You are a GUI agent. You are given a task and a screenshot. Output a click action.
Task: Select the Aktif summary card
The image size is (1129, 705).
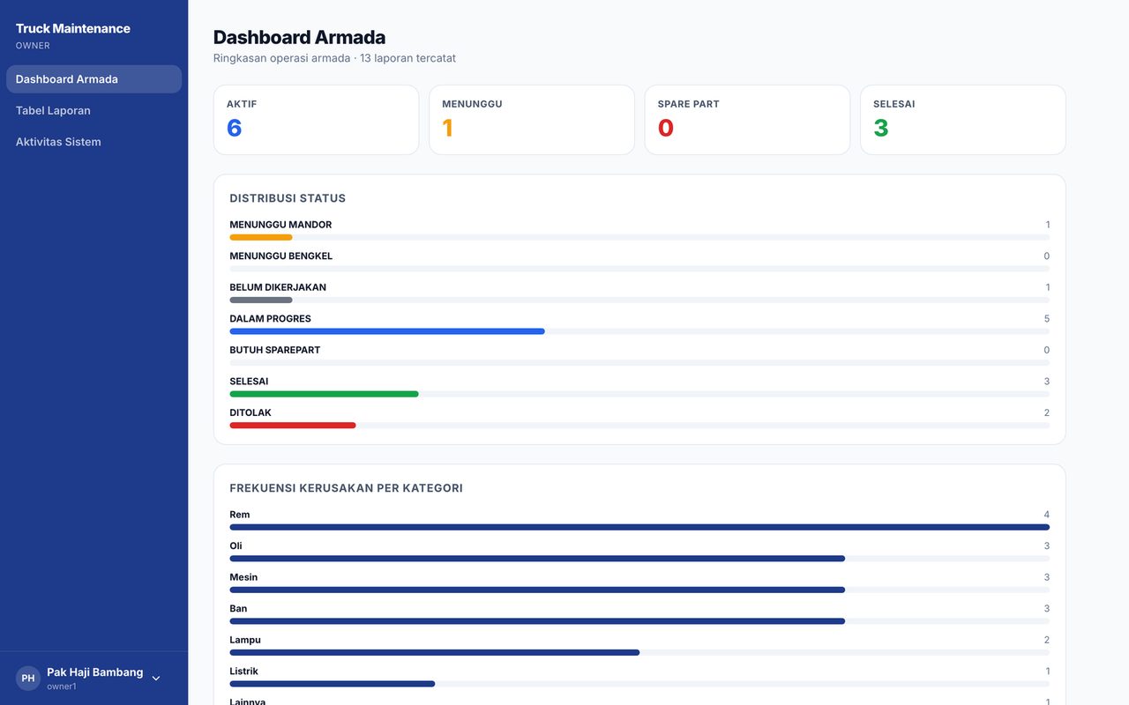[316, 120]
